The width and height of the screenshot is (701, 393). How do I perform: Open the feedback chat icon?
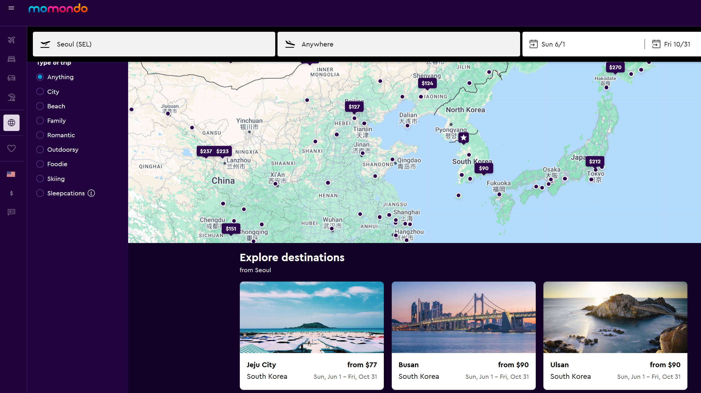pyautogui.click(x=11, y=212)
